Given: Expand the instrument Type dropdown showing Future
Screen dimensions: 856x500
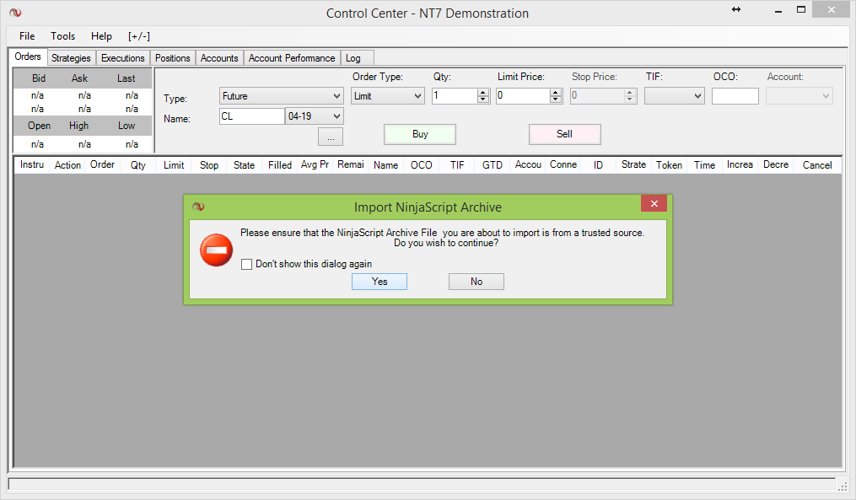Looking at the screenshot, I should click(x=282, y=96).
